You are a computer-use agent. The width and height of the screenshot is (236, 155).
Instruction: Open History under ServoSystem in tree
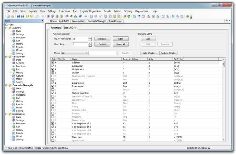19,72
